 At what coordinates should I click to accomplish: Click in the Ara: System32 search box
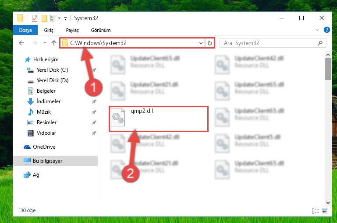pos(270,43)
